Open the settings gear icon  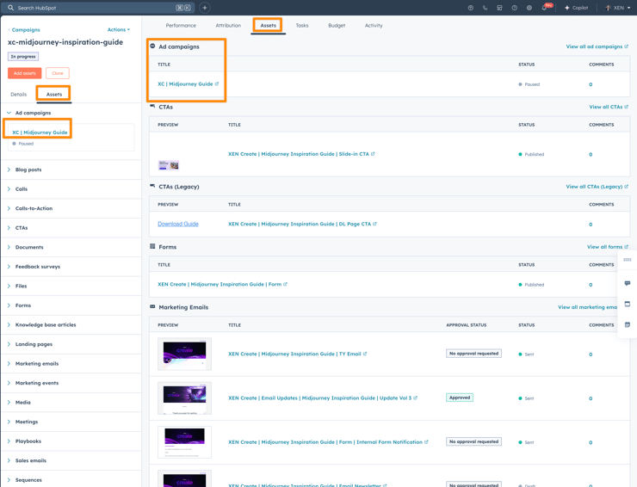click(x=529, y=8)
